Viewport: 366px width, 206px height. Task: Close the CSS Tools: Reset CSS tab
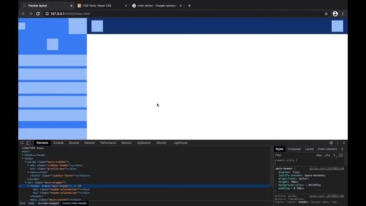tap(126, 6)
